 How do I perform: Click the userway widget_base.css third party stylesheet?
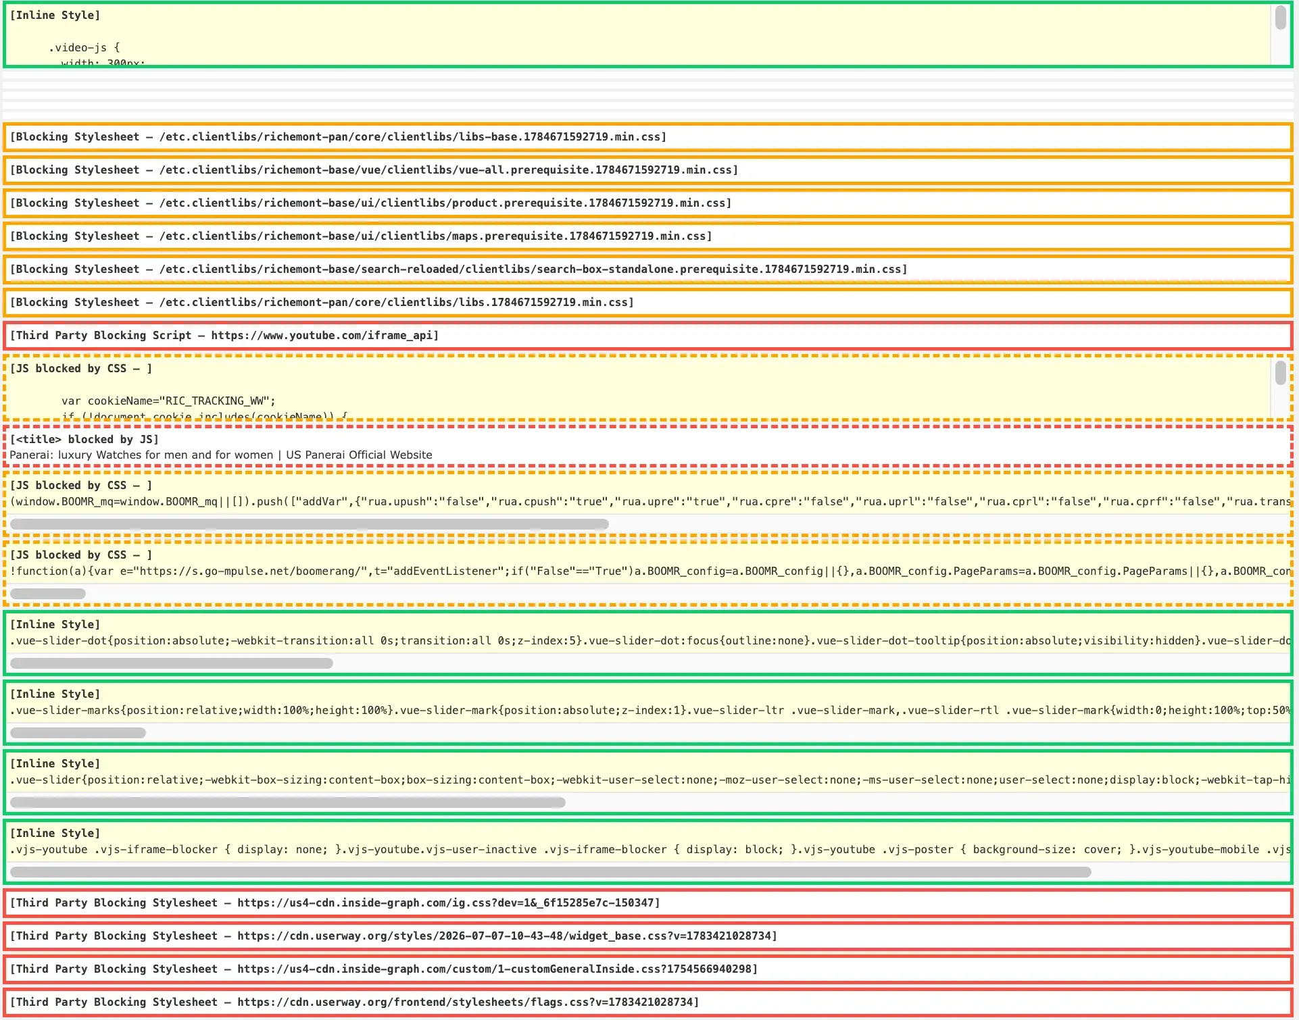click(647, 936)
